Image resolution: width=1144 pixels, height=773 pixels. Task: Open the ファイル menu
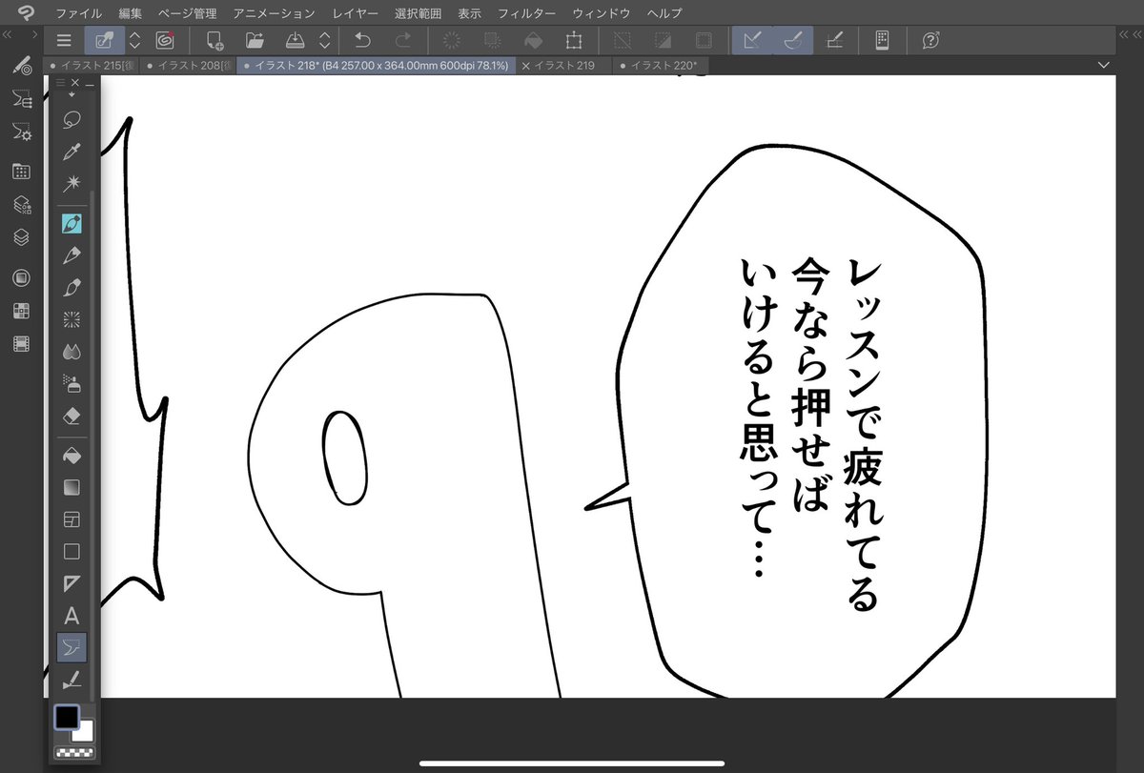[79, 13]
